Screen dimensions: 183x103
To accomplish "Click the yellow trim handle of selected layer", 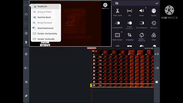I will [x=91, y=86].
